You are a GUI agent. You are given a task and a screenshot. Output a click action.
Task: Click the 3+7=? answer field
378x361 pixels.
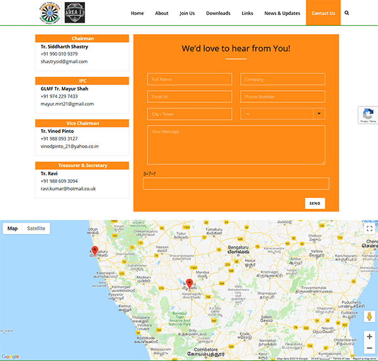pyautogui.click(x=236, y=184)
